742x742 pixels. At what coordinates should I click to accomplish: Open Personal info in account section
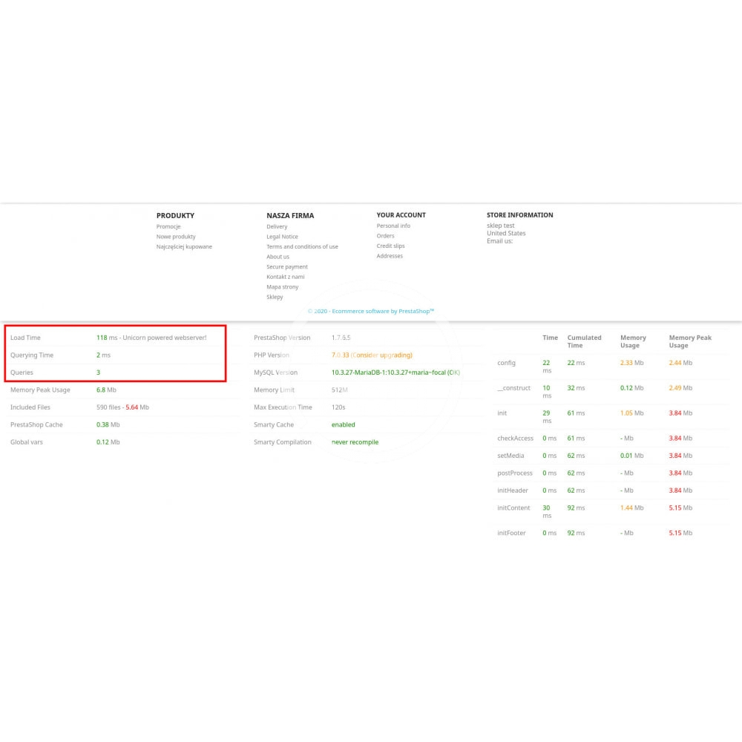tap(393, 226)
